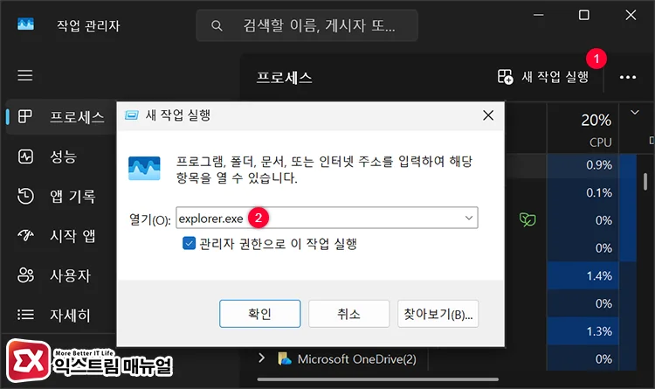Open the hamburger navigation menu
655x389 pixels.
25,75
